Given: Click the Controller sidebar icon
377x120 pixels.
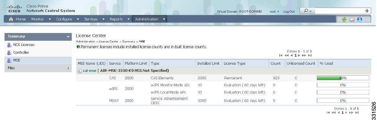Looking at the screenshot, I should click(9, 52).
